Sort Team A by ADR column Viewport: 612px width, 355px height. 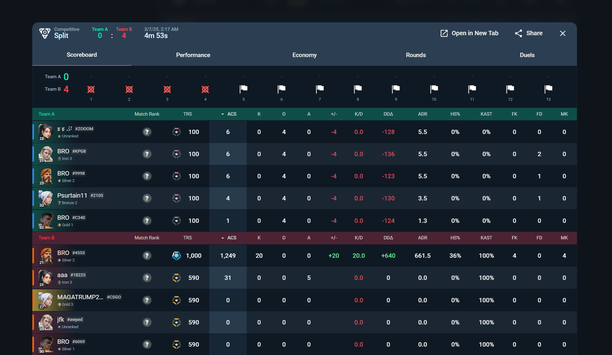point(422,114)
